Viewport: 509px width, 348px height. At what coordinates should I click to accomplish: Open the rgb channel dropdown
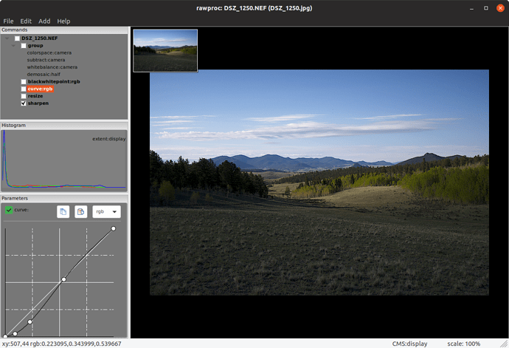[105, 212]
